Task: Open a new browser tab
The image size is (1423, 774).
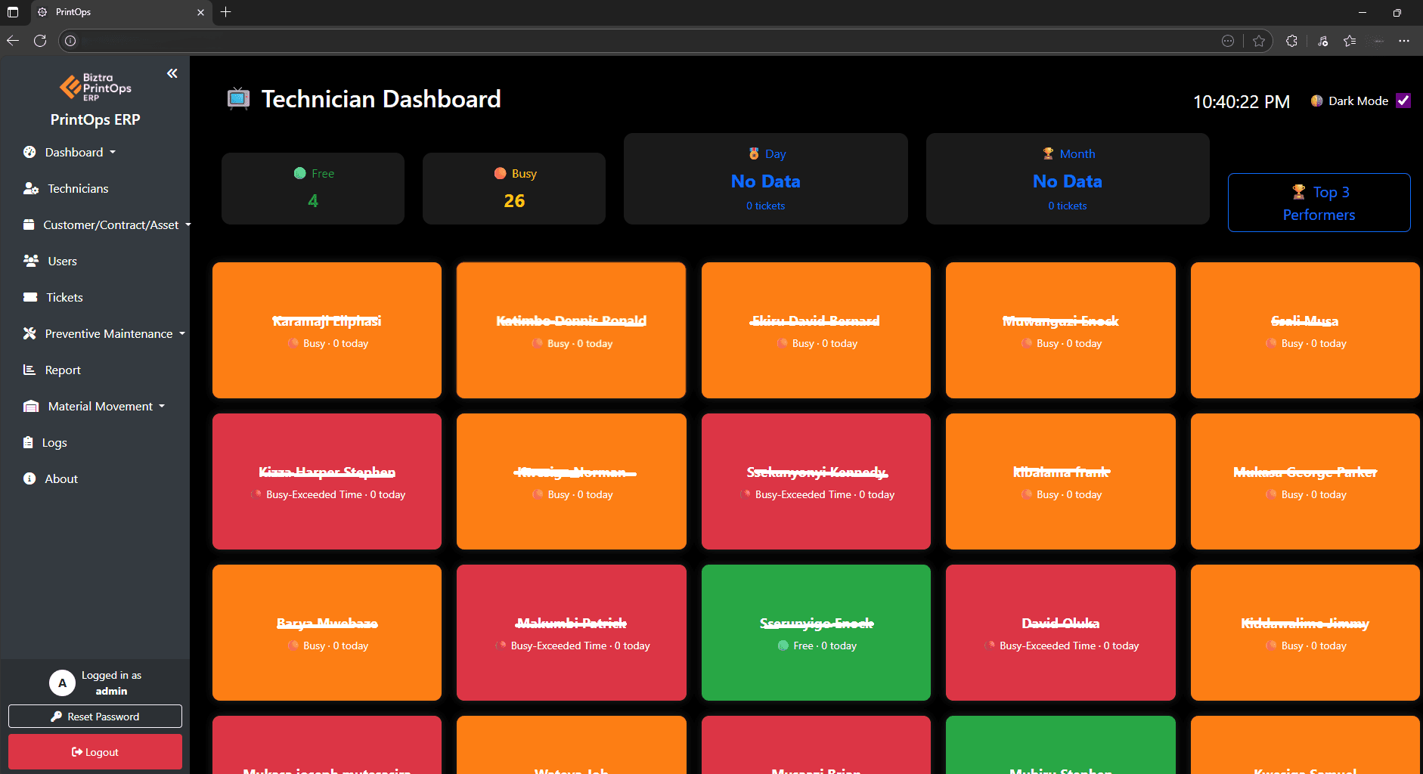Action: tap(225, 12)
